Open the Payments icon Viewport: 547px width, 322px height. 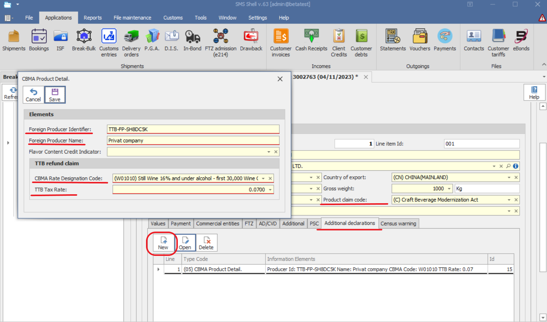445,40
